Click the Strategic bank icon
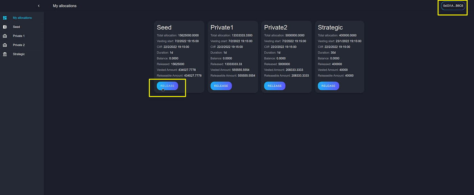Viewport: 474px width, 195px height. [x=5, y=54]
